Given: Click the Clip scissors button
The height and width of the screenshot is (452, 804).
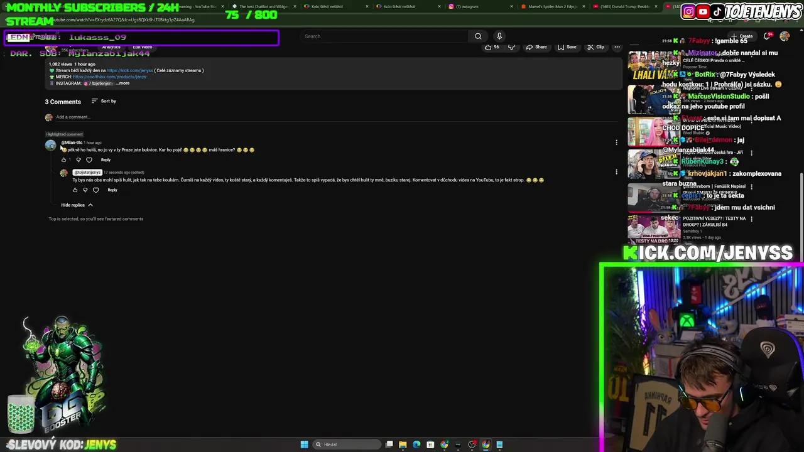Looking at the screenshot, I should coord(595,47).
